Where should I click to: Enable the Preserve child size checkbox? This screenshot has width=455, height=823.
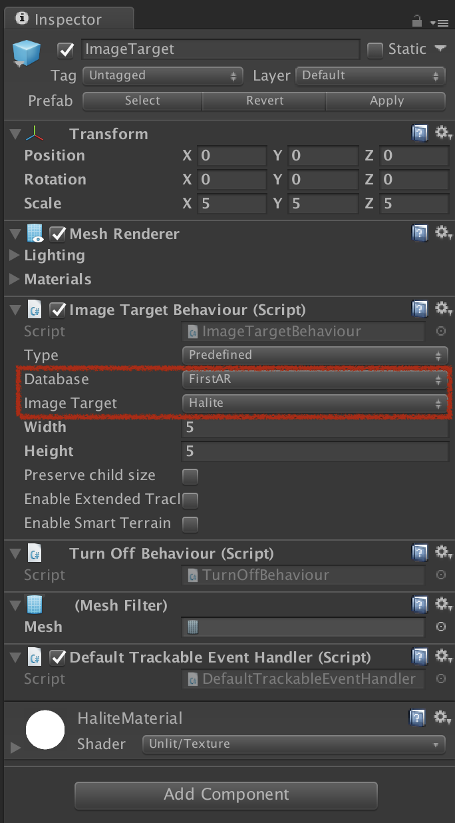pos(190,476)
